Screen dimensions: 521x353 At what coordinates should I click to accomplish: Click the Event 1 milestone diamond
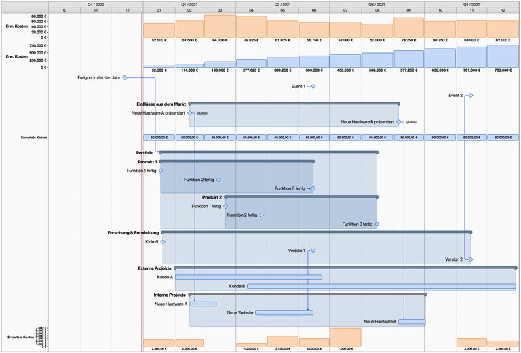(x=313, y=87)
